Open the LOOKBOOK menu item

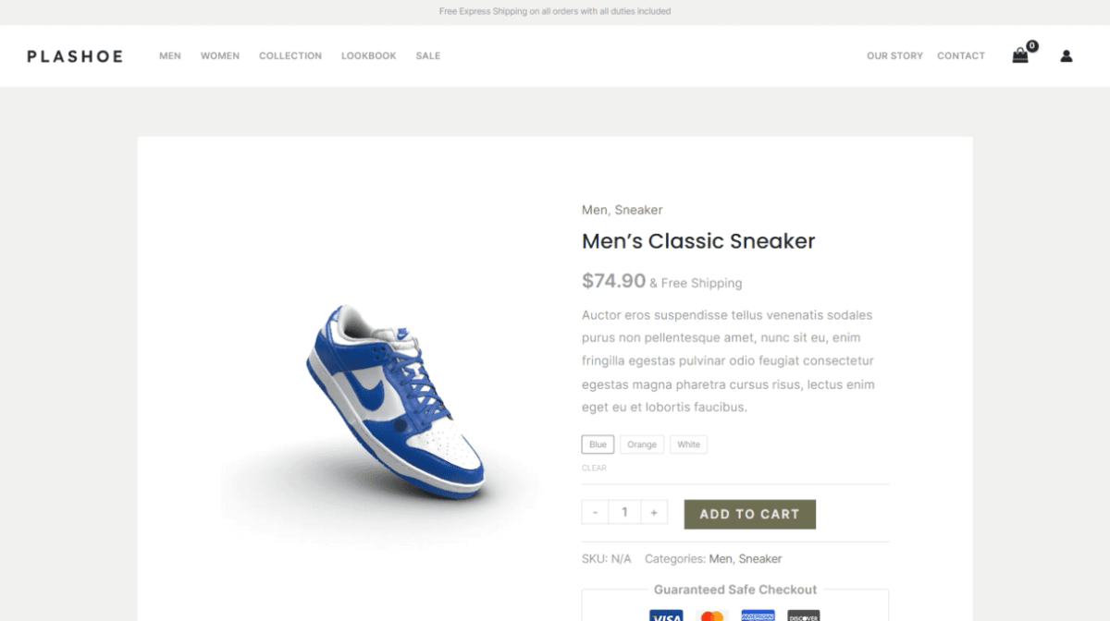tap(368, 55)
